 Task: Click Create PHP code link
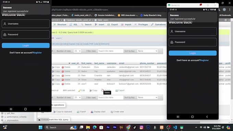(90, 44)
